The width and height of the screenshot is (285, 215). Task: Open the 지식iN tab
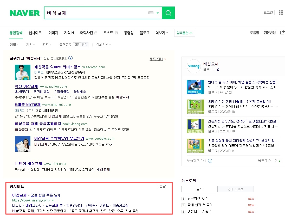pos(69,33)
